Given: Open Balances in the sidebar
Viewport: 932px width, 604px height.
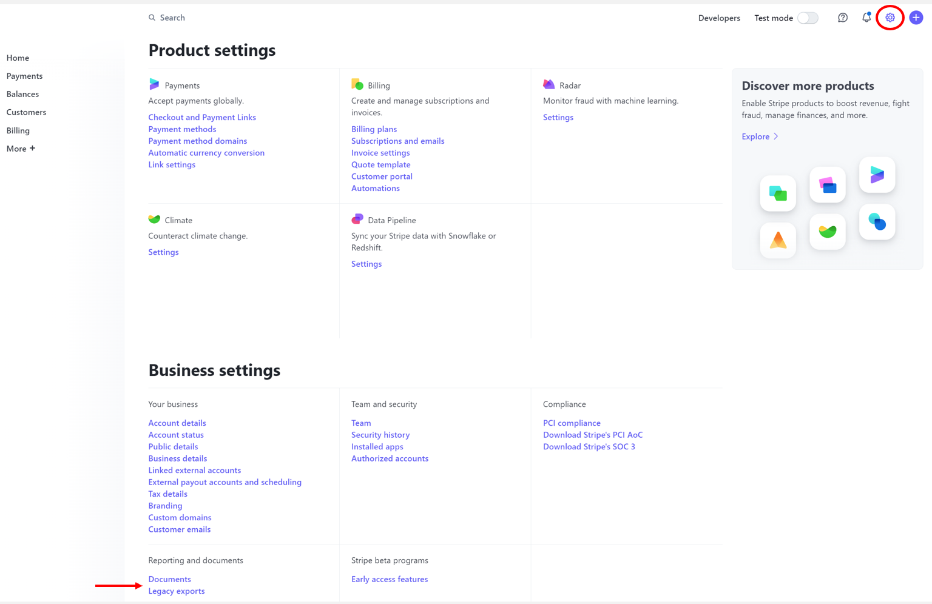Looking at the screenshot, I should (22, 94).
